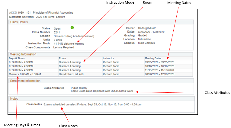Click the Notes section header
Screen dimensions: 231x128
(x=14, y=99)
